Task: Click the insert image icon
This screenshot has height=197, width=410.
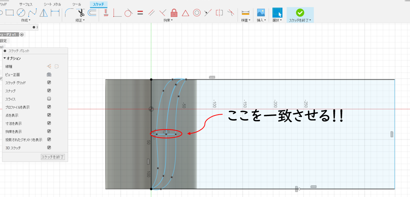Action: click(x=261, y=13)
